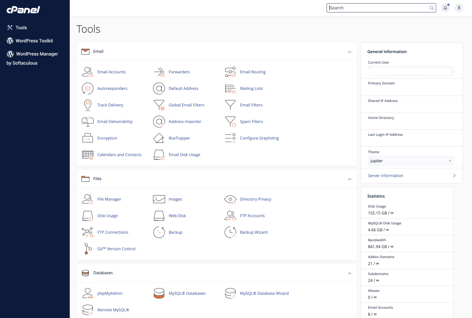Open the Backup clock icon
This screenshot has height=318, width=472.
pyautogui.click(x=159, y=232)
